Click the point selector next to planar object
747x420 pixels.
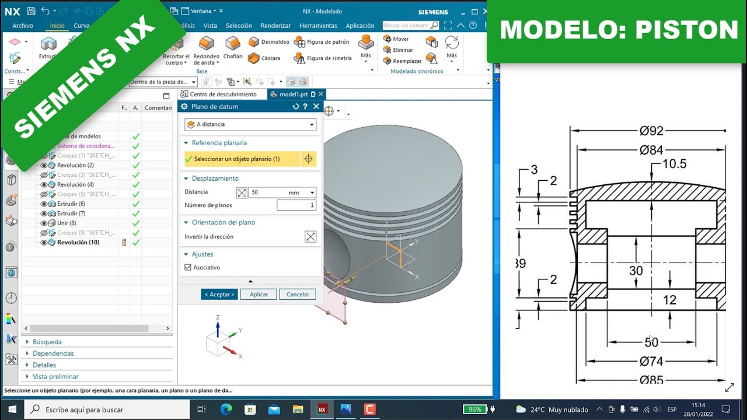coord(309,159)
